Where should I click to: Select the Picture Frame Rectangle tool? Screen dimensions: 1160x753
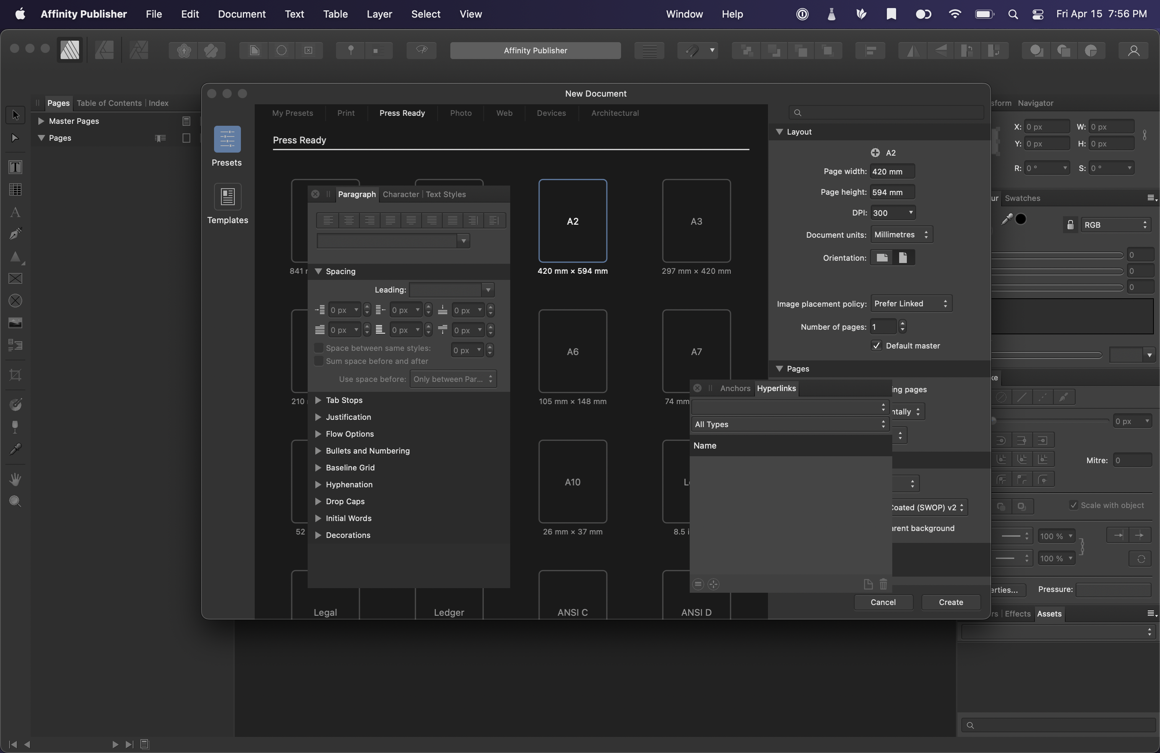pyautogui.click(x=15, y=279)
